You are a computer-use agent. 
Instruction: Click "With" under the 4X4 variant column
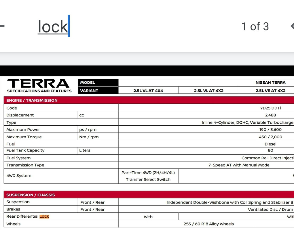148,217
